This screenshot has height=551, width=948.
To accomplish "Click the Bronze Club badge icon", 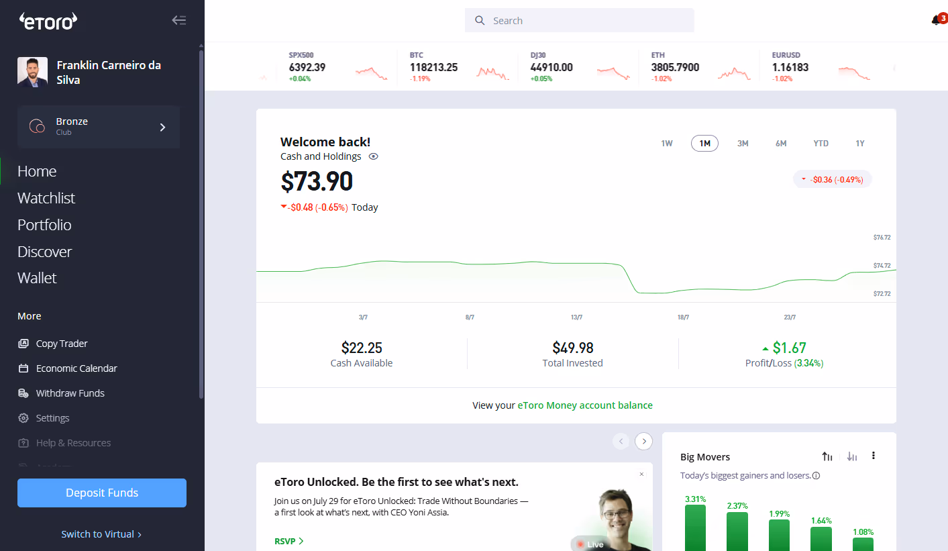I will point(37,126).
